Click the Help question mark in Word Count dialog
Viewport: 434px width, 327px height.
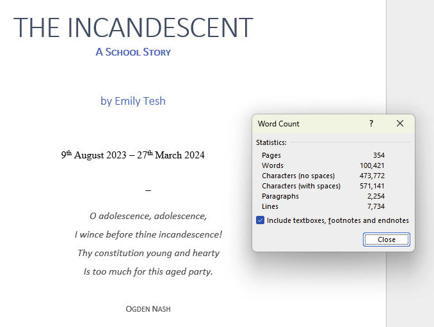(x=371, y=124)
